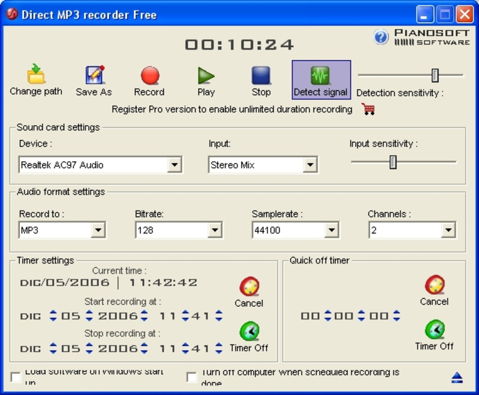Click the Register Pro version text
The height and width of the screenshot is (395, 479).
point(232,110)
